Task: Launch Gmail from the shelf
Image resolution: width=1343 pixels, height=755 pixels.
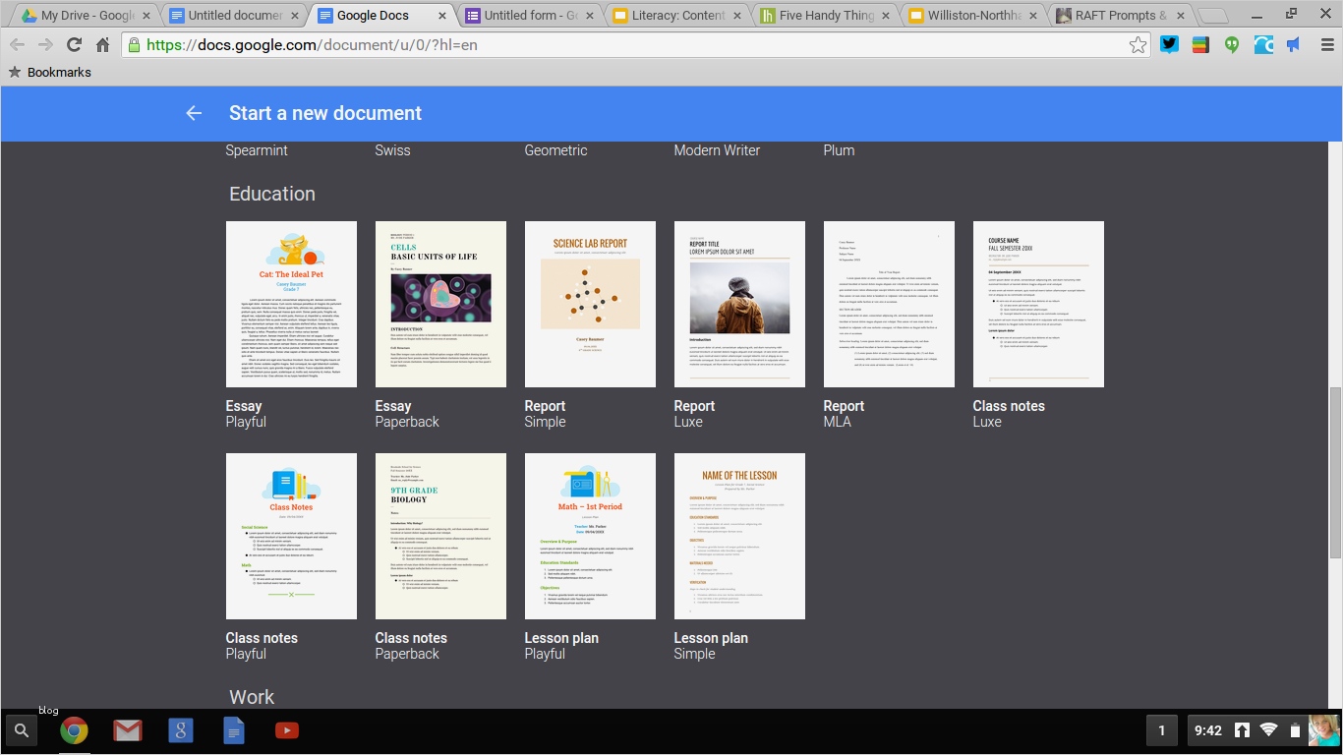Action: coord(127,730)
